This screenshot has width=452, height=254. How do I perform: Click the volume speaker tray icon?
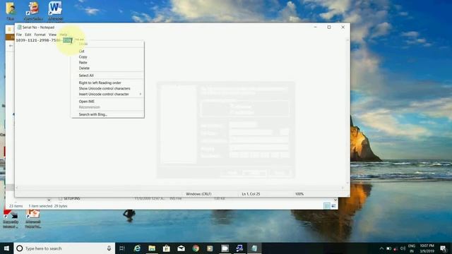pos(403,248)
